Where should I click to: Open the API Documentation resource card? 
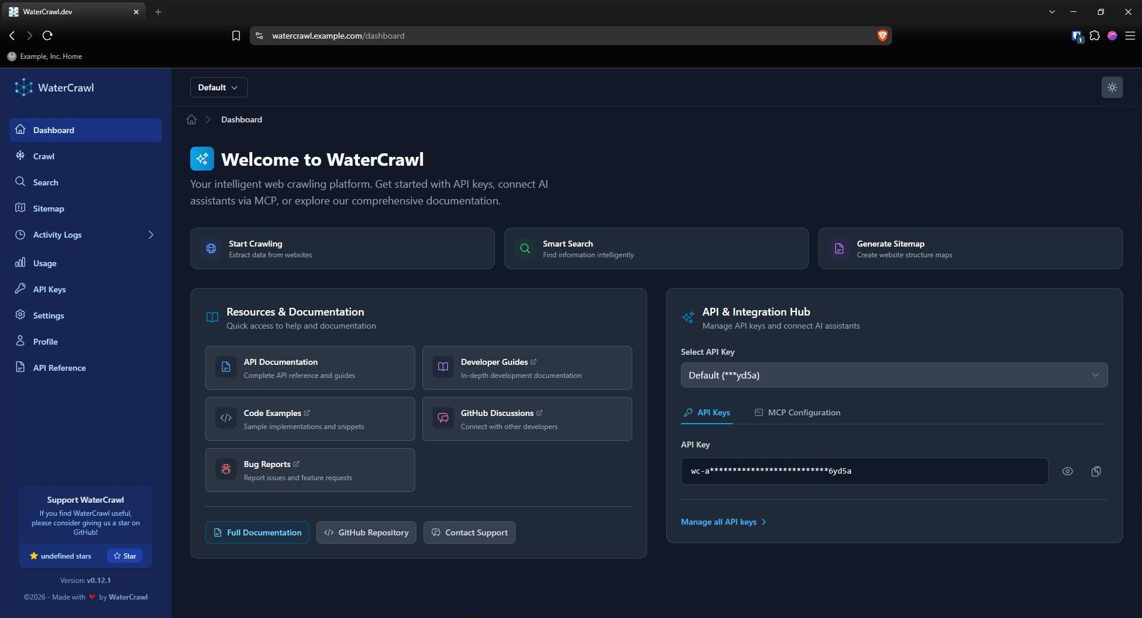(310, 368)
